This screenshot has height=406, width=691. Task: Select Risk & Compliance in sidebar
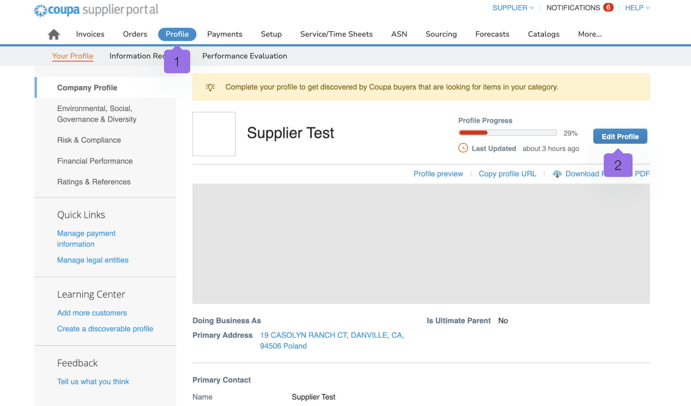[89, 140]
